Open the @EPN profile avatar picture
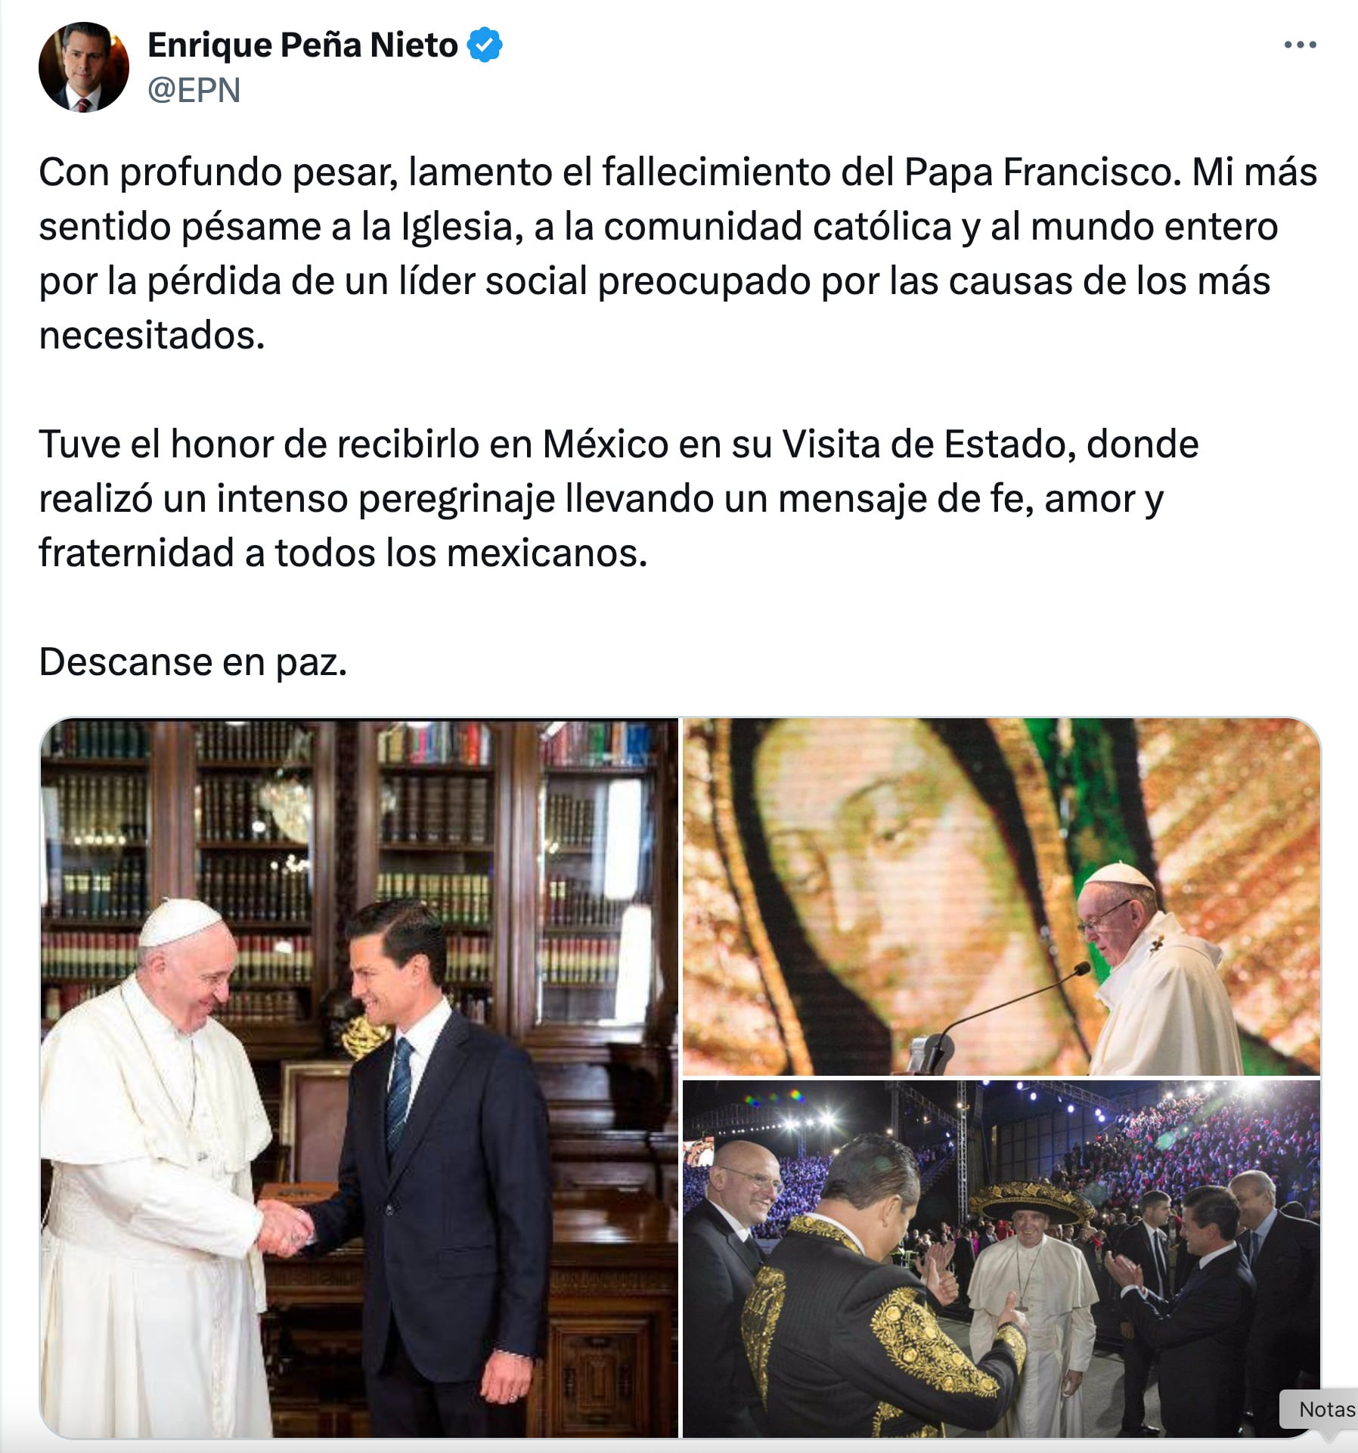Viewport: 1358px width, 1453px height. click(83, 67)
